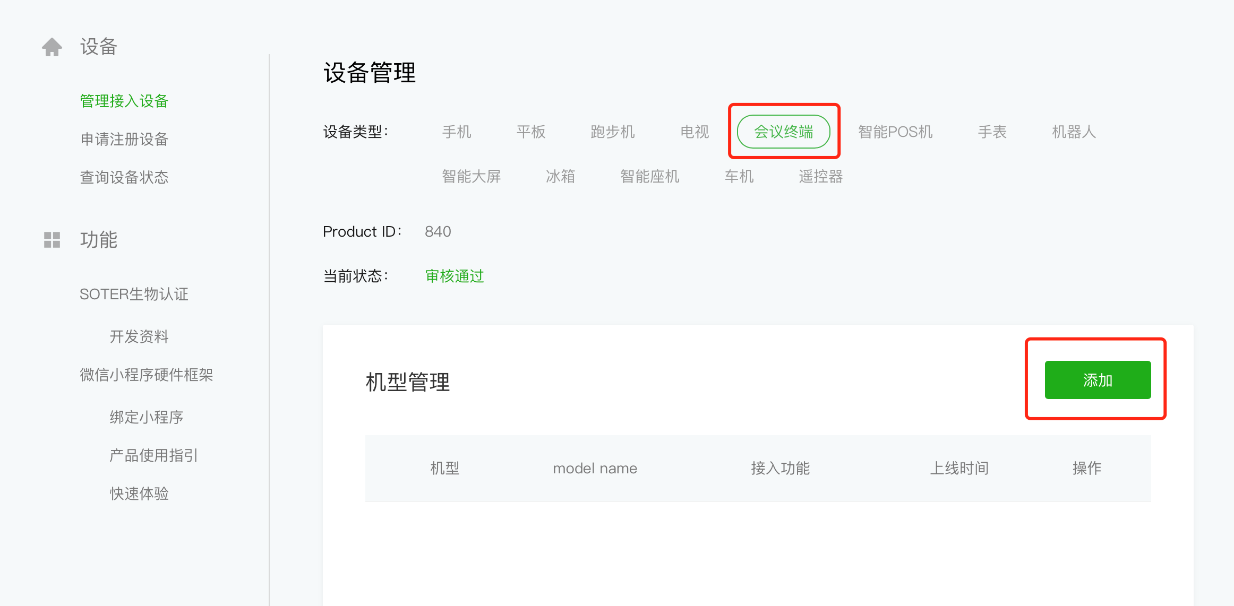Open 管理接入设备 in sidebar
1234x606 pixels.
124,101
